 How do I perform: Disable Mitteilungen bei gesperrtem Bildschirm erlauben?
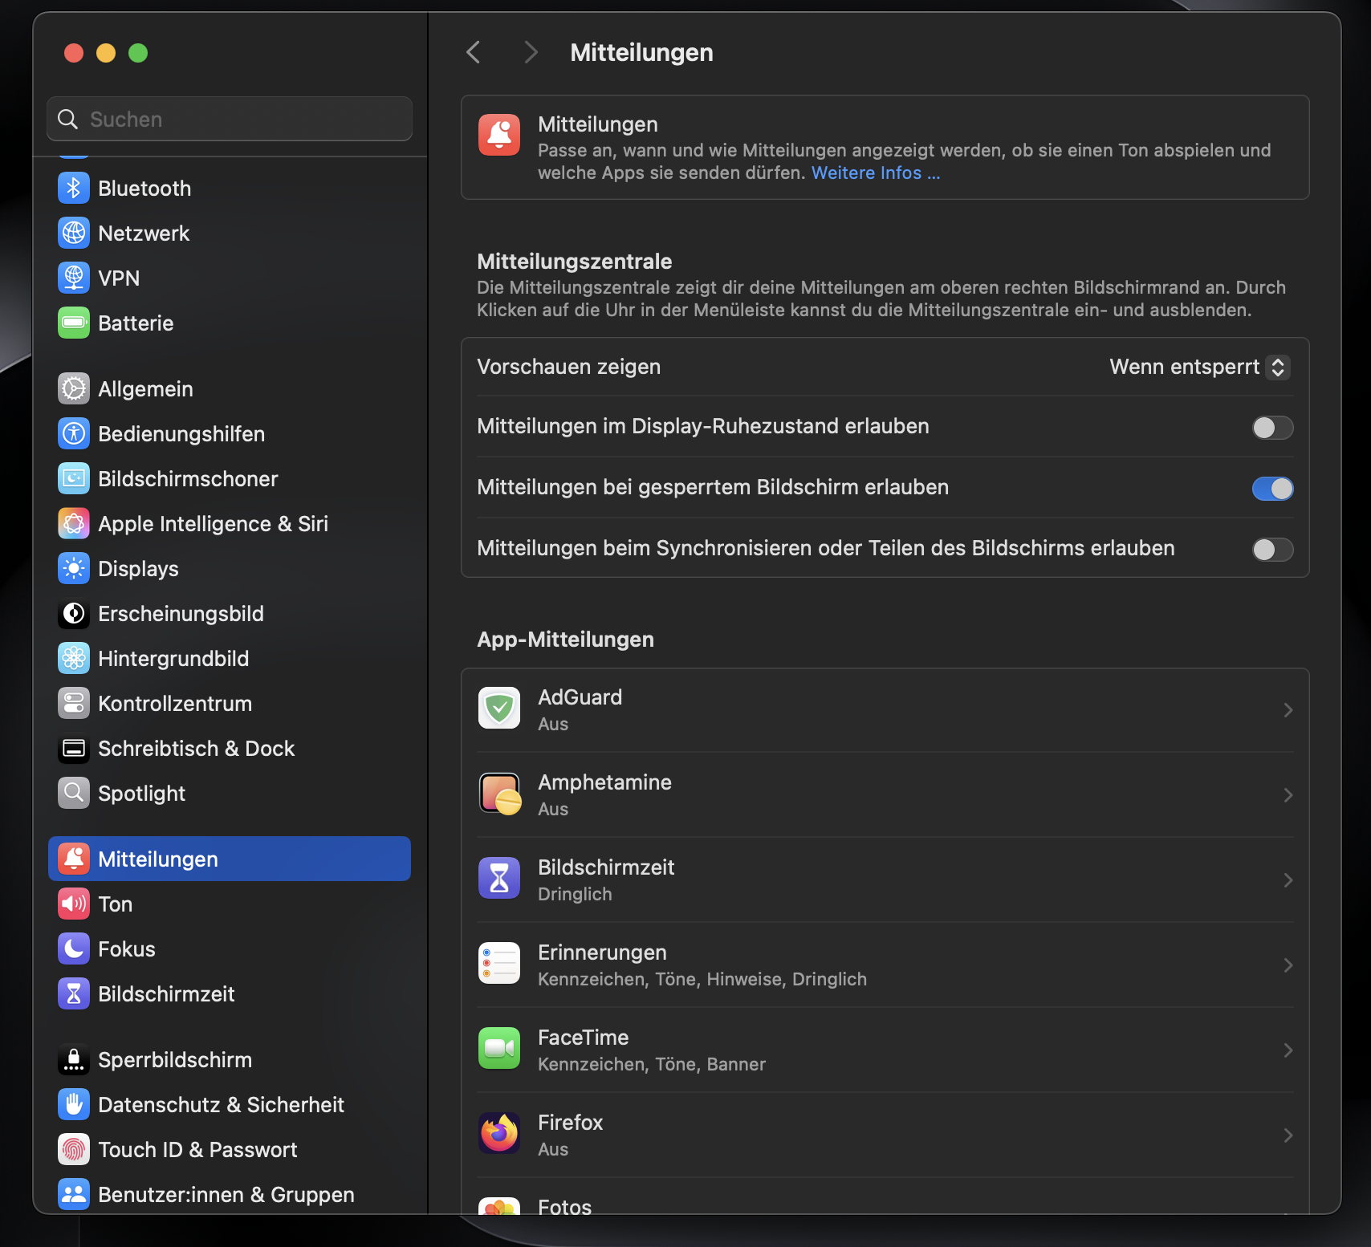coord(1271,488)
